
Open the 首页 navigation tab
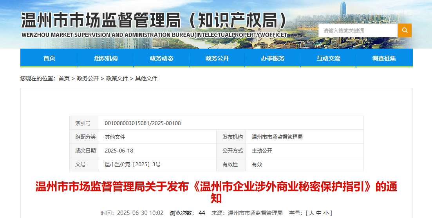coord(49,58)
